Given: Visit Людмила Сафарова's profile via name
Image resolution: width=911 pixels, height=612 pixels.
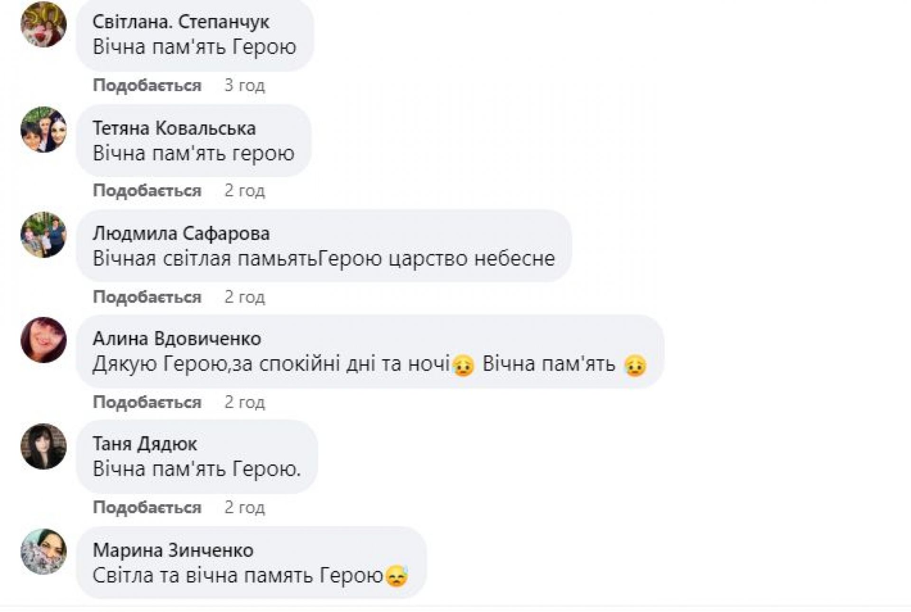Looking at the screenshot, I should (181, 233).
